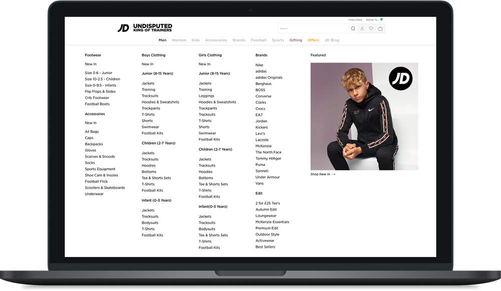Open Scooters & Skateboards link

tap(105, 187)
